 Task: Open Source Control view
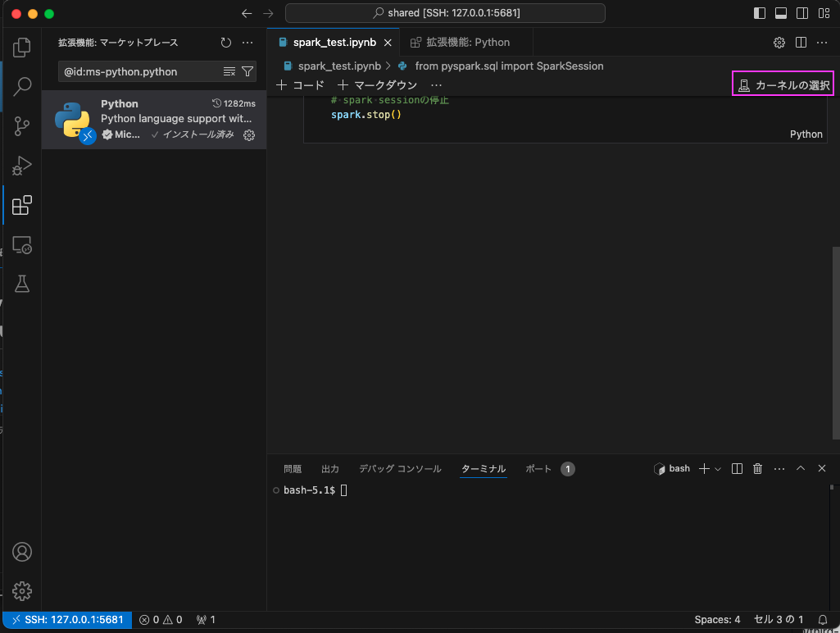click(22, 126)
